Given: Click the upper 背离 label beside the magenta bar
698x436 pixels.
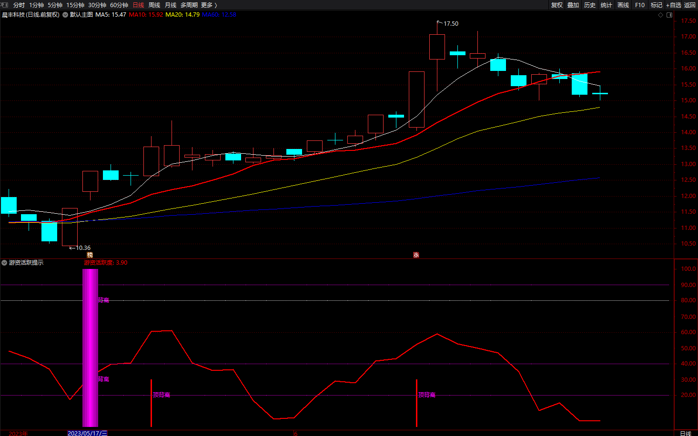Looking at the screenshot, I should 104,300.
